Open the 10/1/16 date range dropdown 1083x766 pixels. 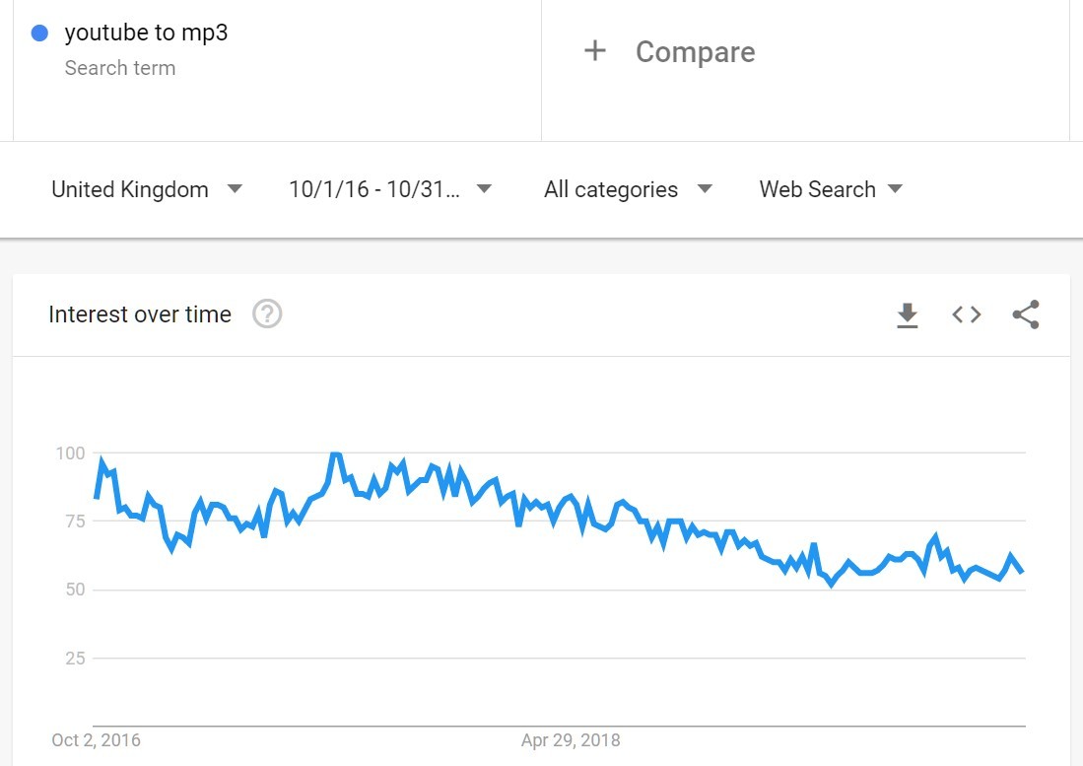tap(374, 189)
